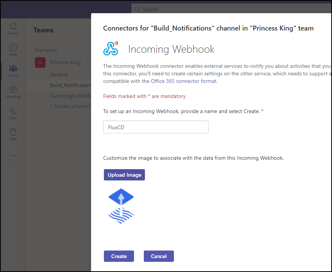Click the webhook name field containing FluxCD
Screen dimensions: 332x272
[x=156, y=127]
